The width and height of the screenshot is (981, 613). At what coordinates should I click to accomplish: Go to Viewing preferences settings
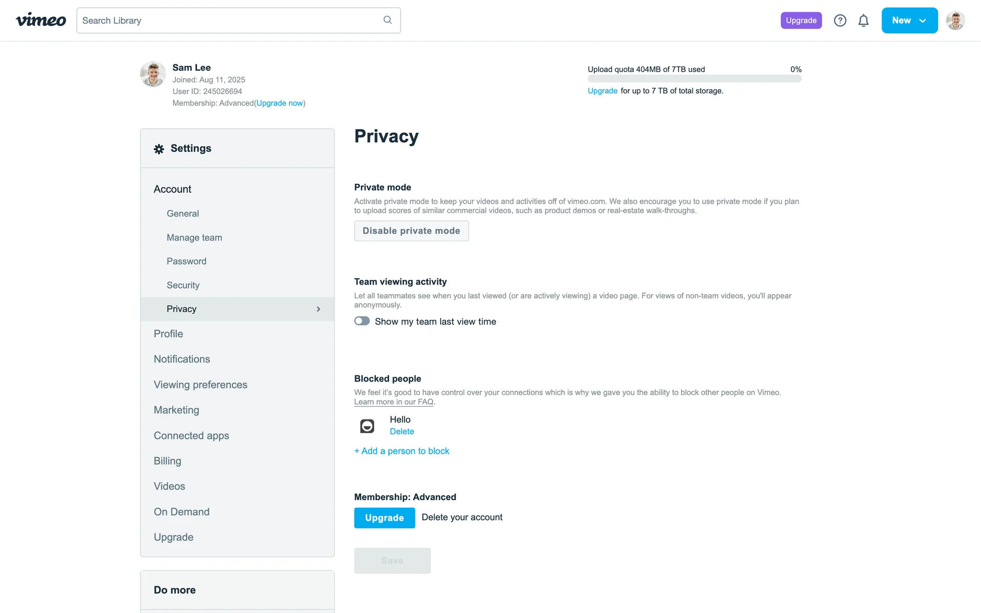(200, 385)
